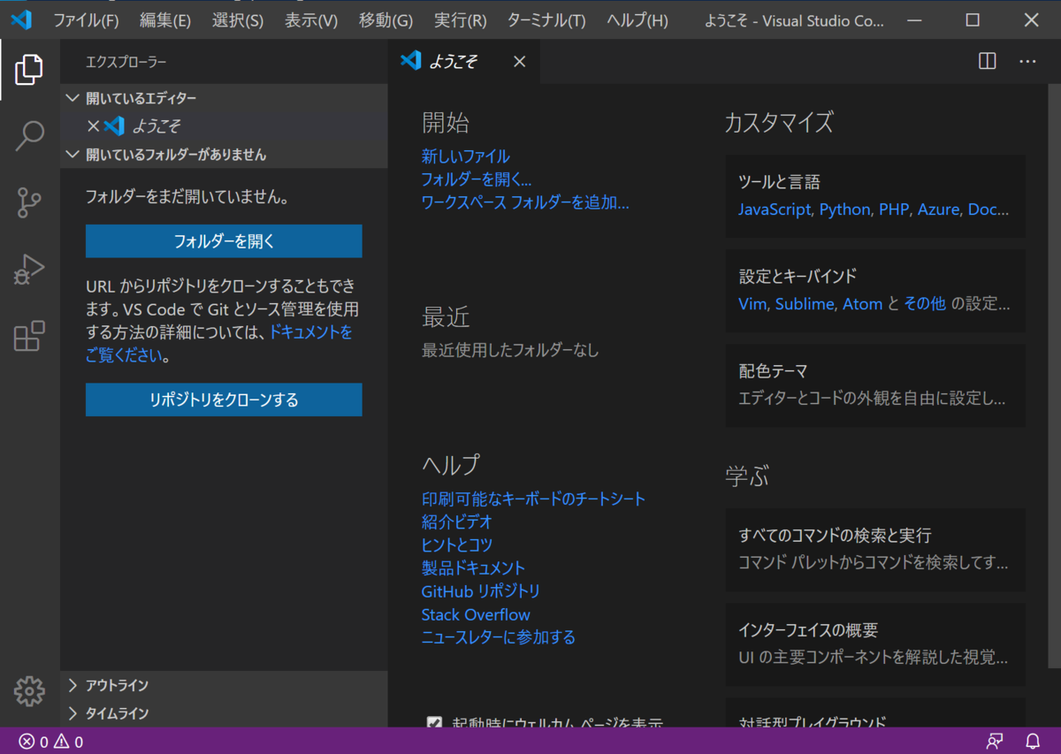
Task: Open すべてのコマンドの検索と実行 card
Action: tap(875, 550)
